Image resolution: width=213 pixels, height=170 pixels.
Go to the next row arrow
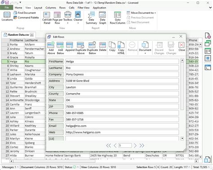tap(135, 145)
